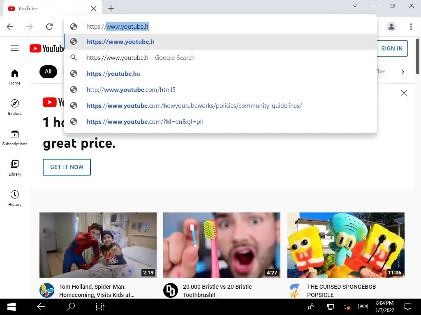Open a new tab with the plus button
This screenshot has width=421, height=315.
[111, 8]
